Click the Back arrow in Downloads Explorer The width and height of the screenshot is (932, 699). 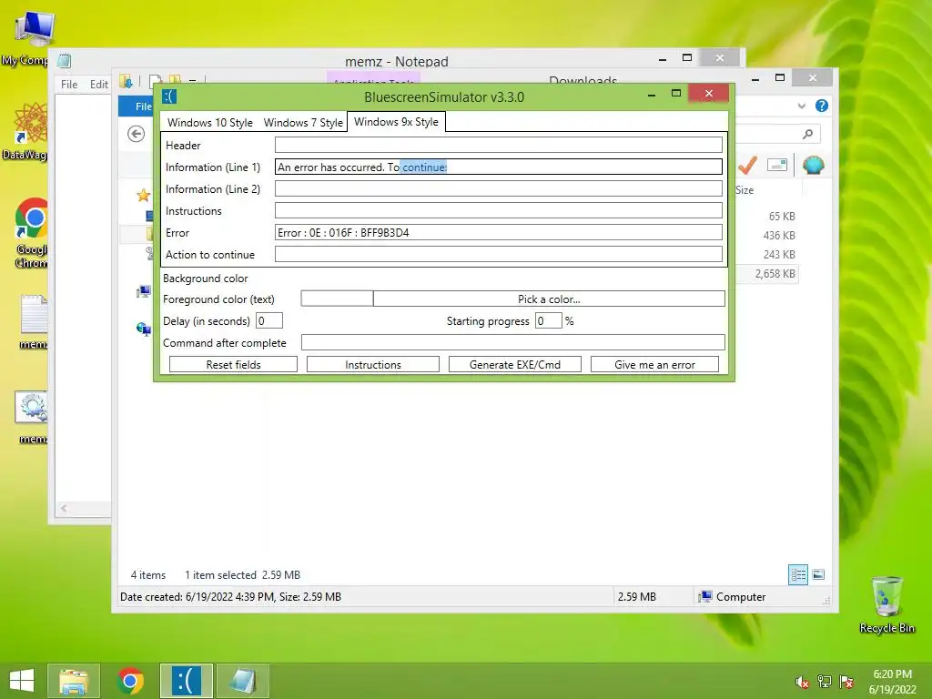pos(137,134)
